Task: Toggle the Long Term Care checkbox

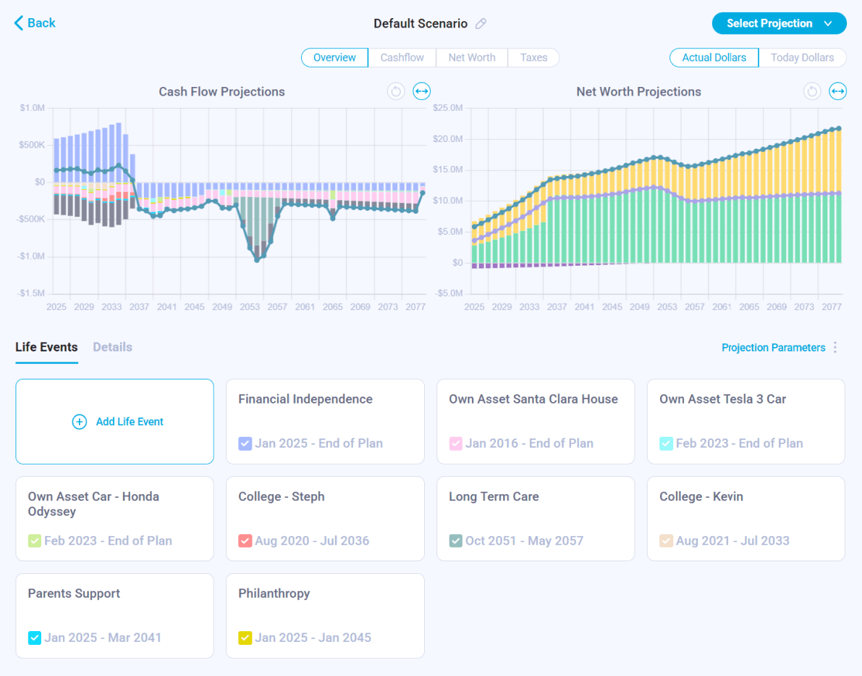Action: (455, 541)
